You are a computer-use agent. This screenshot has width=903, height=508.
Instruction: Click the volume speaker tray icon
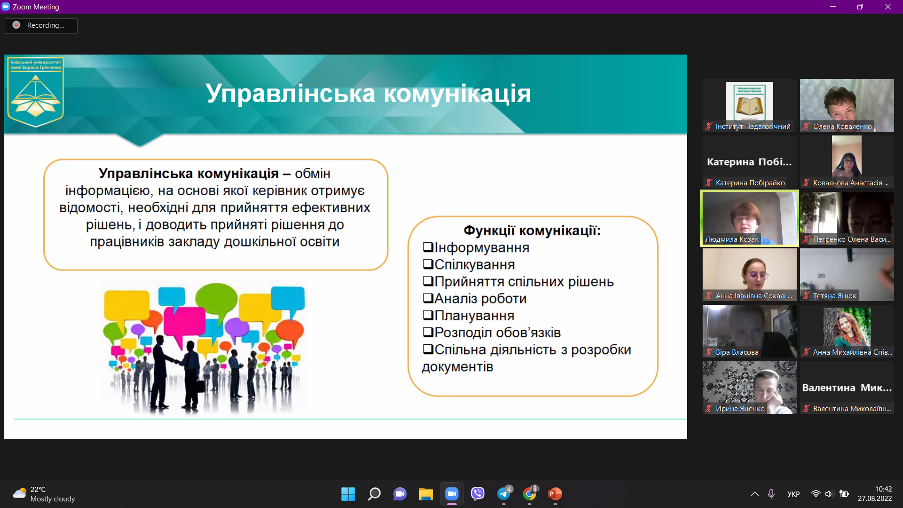[x=829, y=494]
